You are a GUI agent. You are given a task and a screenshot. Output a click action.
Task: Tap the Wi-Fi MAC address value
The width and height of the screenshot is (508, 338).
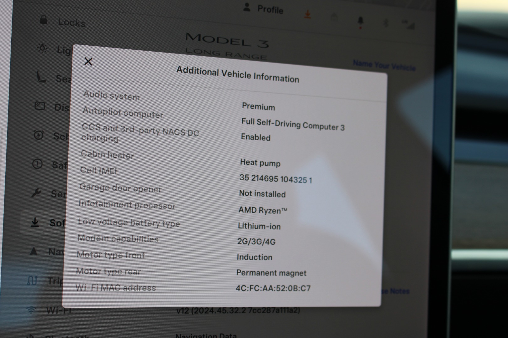point(273,288)
